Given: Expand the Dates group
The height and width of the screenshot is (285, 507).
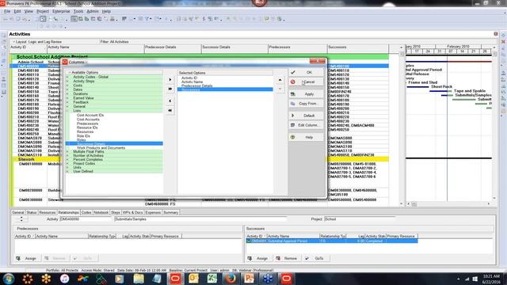Looking at the screenshot, I should (67, 89).
